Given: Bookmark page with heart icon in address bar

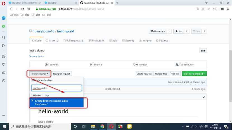Looking at the screenshot, I should (214, 9).
